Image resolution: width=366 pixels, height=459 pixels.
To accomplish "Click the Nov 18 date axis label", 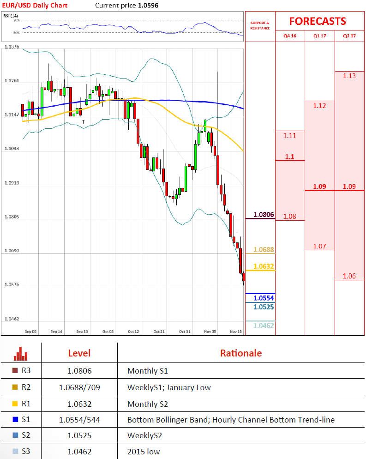I will coord(236,332).
